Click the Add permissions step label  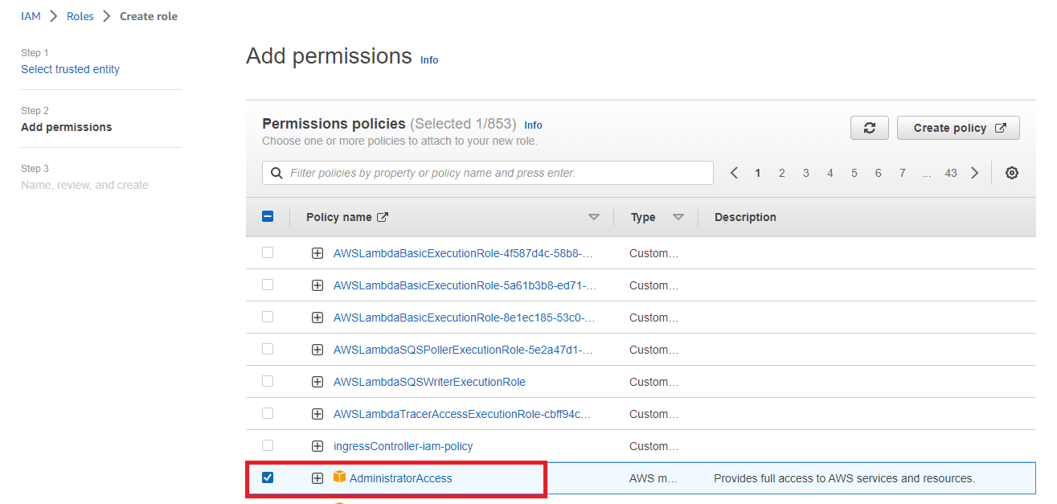point(67,127)
